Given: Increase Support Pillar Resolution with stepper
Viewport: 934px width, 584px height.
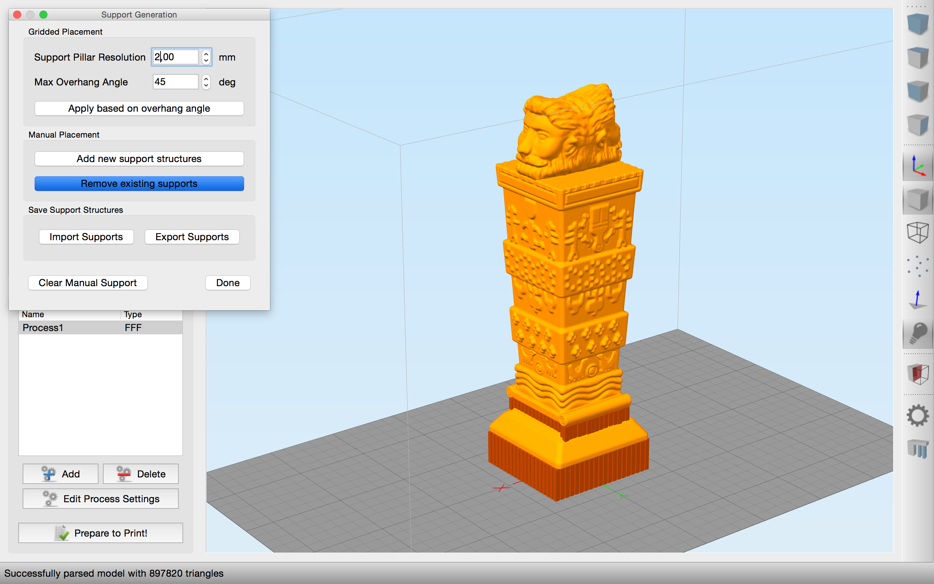Looking at the screenshot, I should click(206, 54).
